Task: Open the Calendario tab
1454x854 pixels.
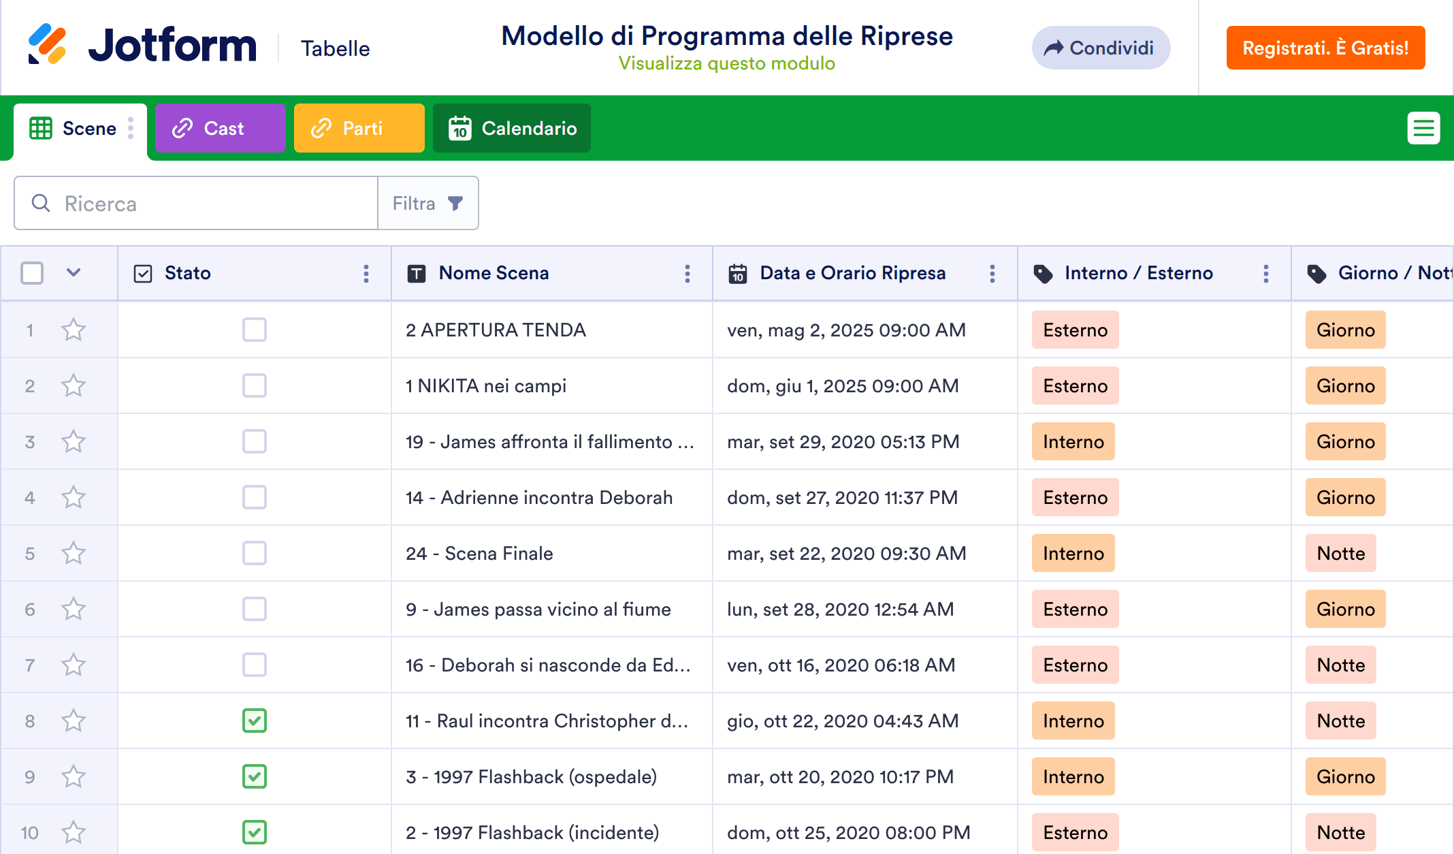Action: tap(512, 128)
